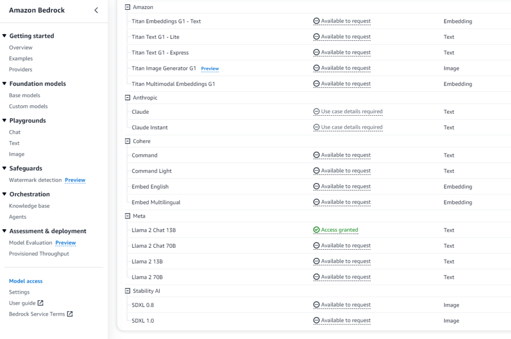Click the status icon for Claude Instant
Screen dimensions: 511x339
[316, 127]
